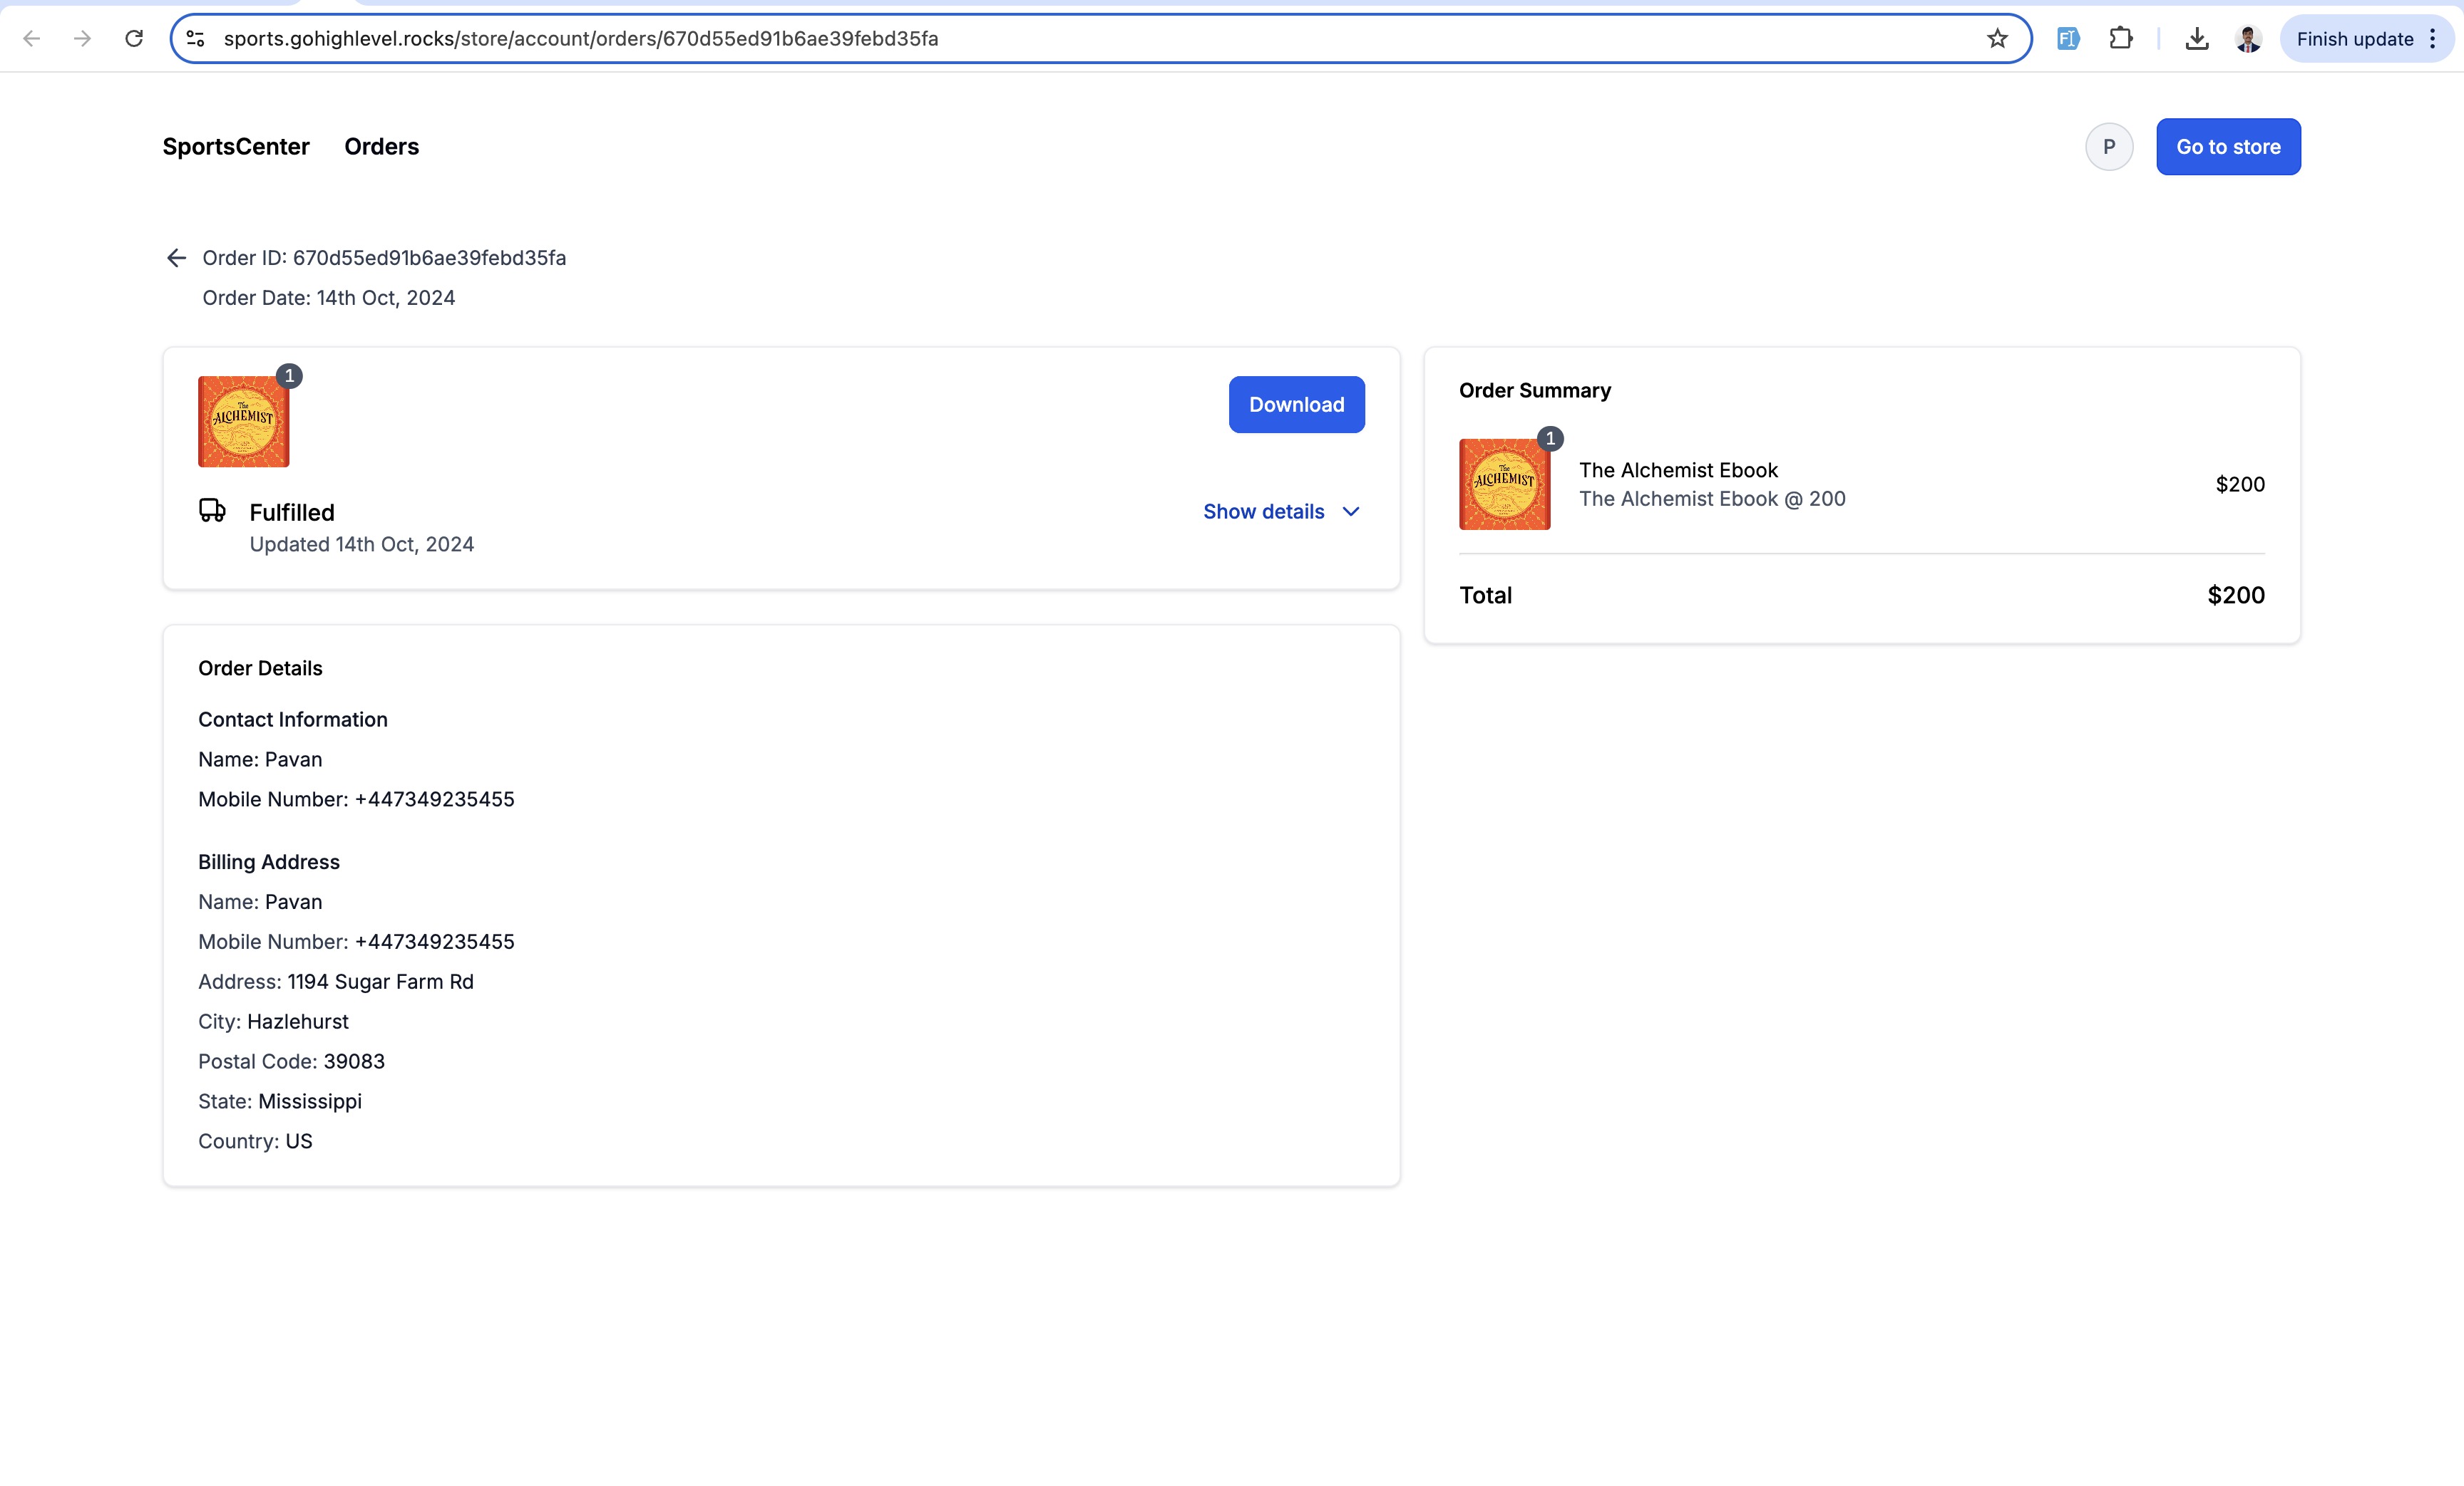Image resolution: width=2464 pixels, height=1486 pixels.
Task: Reload the page using browser refresh icon
Action: (x=134, y=39)
